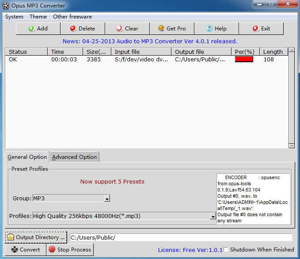Click the Output file column header
Image resolution: width=300 pixels, height=259 pixels.
tap(201, 52)
